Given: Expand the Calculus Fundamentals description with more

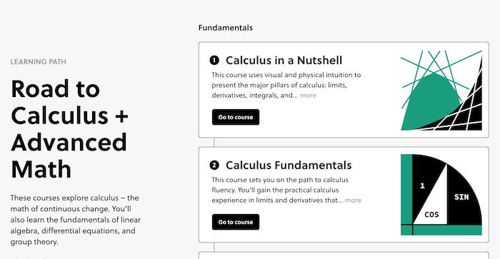Looking at the screenshot, I should pyautogui.click(x=353, y=200).
